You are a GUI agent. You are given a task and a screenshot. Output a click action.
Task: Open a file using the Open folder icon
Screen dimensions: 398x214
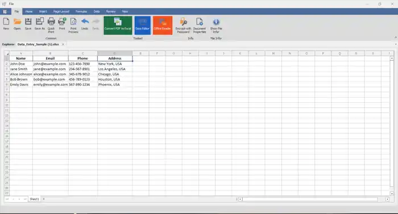click(17, 24)
